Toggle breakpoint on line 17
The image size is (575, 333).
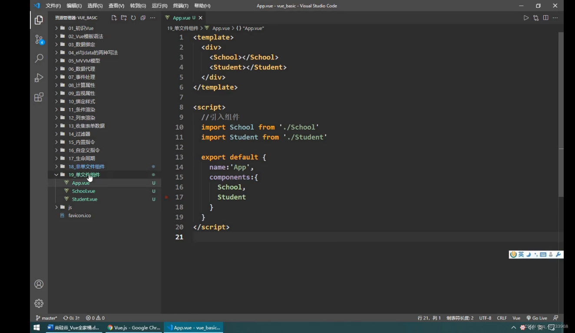tap(166, 197)
